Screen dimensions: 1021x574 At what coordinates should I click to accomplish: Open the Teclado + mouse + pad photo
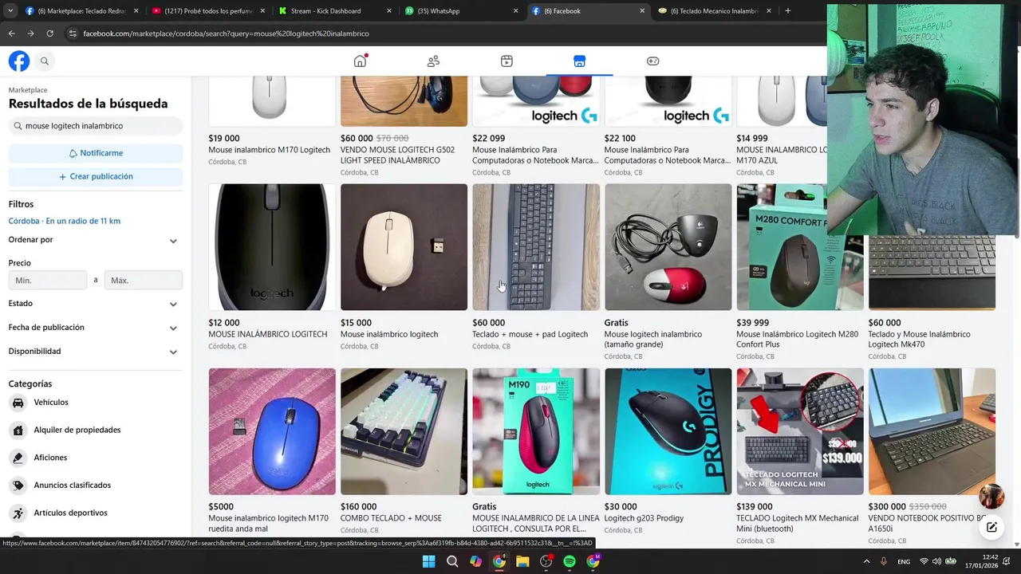536,247
